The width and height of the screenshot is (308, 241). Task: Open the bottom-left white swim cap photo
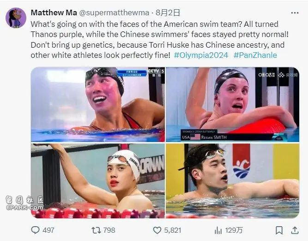pos(98,181)
